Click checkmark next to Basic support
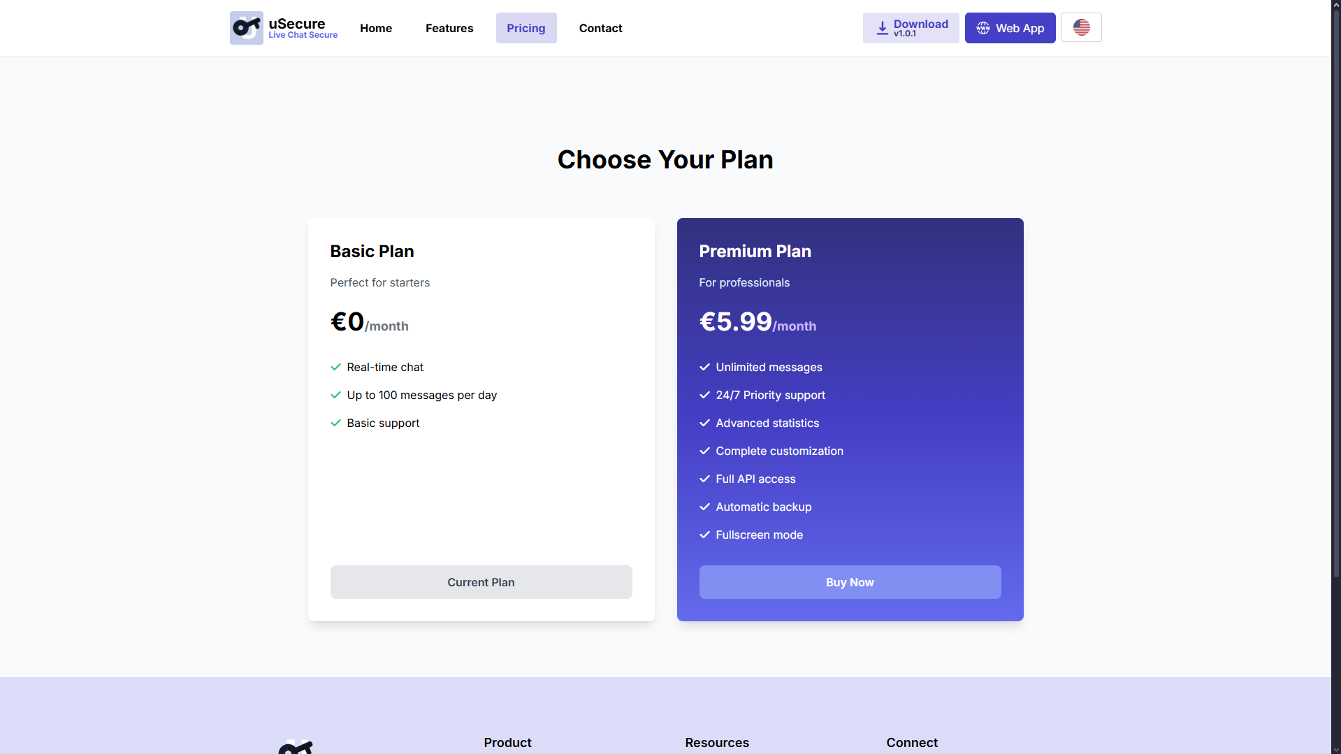The image size is (1341, 754). 335,423
